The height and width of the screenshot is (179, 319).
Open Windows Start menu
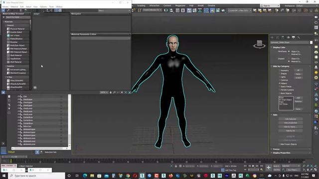pyautogui.click(x=3, y=176)
